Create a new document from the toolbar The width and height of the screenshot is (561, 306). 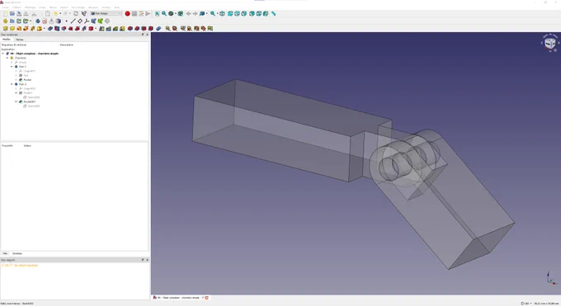click(6, 13)
